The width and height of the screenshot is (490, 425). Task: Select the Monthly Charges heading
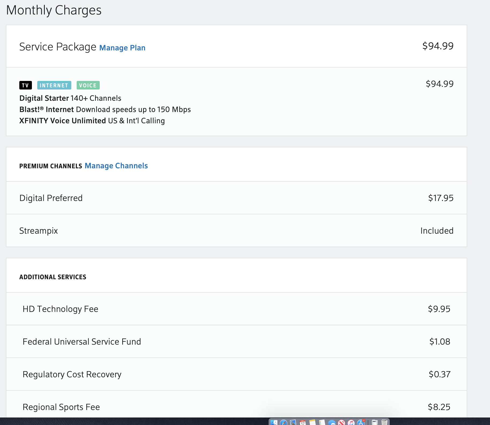click(x=54, y=10)
